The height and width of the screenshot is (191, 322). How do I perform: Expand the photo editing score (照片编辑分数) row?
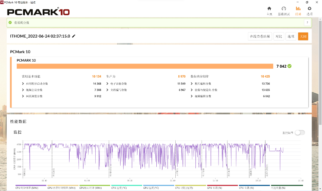192,84
